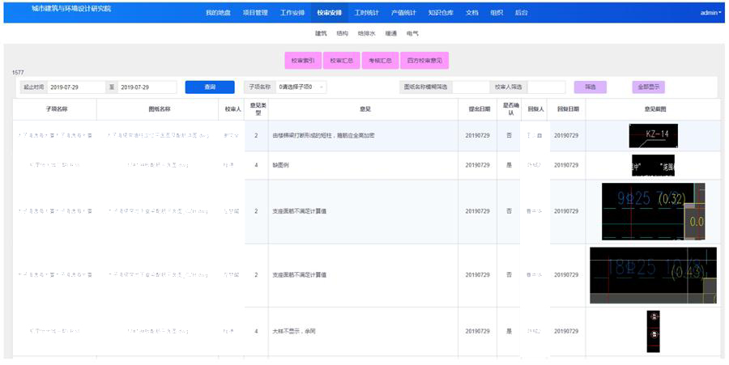Select the 给排水 discipline tab

click(367, 34)
